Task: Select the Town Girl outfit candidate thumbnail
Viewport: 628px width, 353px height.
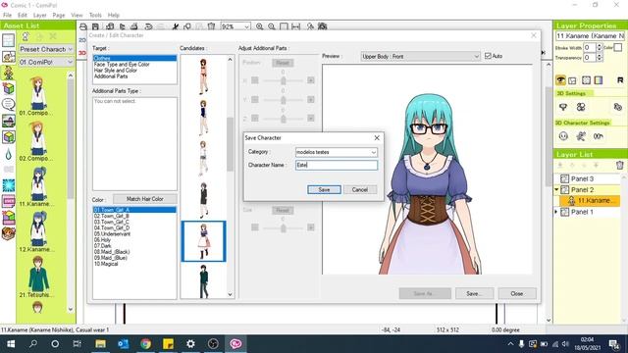Action: pos(203,241)
